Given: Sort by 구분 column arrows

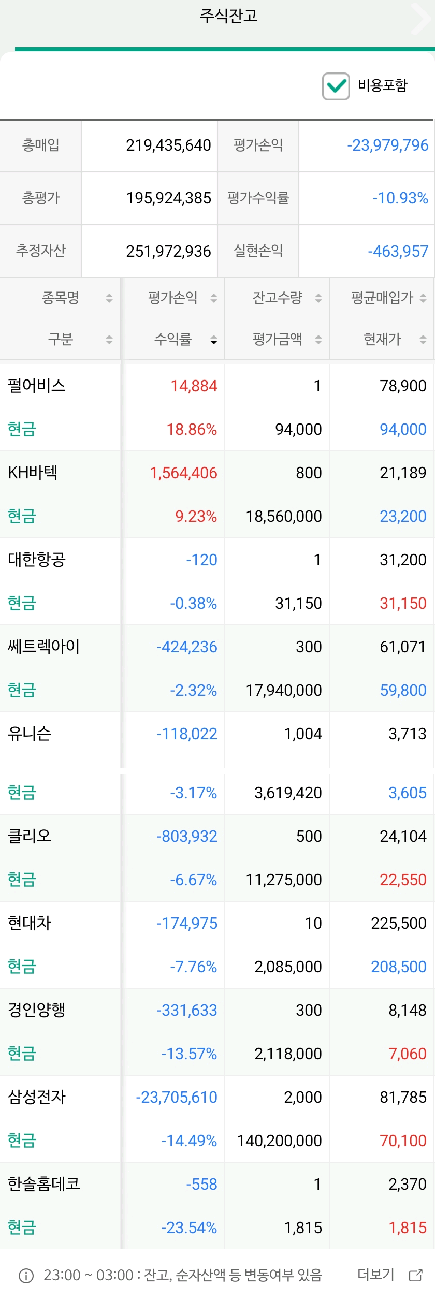Looking at the screenshot, I should click(109, 340).
